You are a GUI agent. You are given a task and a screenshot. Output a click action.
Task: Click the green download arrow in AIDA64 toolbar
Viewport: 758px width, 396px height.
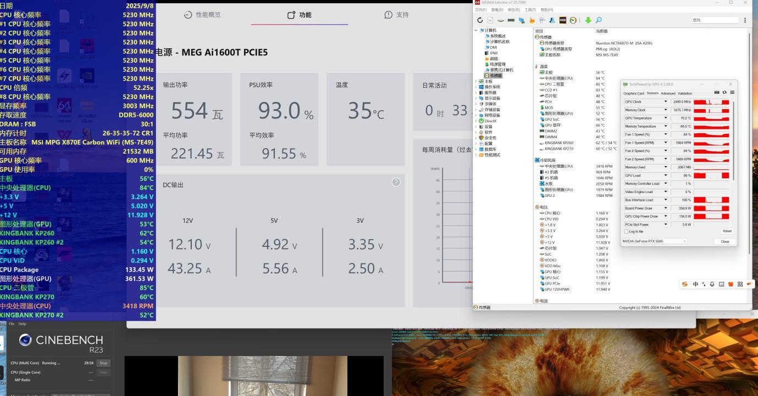[588, 20]
